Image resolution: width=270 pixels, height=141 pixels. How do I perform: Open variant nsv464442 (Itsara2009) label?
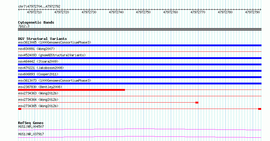38,61
